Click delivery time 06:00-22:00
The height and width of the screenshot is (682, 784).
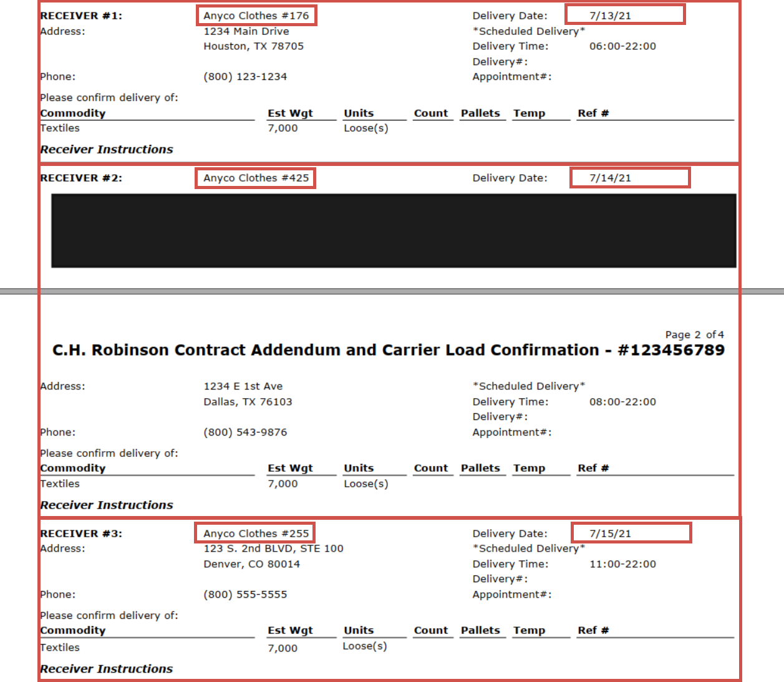622,46
